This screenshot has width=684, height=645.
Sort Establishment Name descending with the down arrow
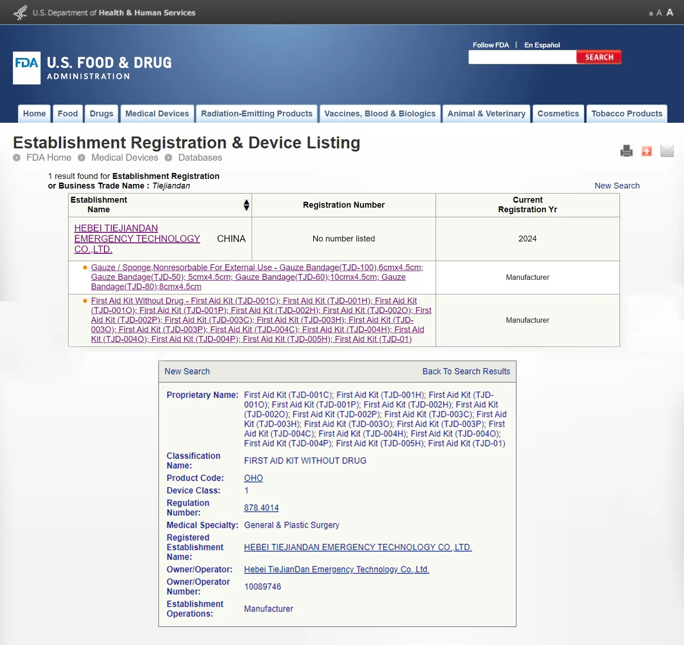[x=247, y=208]
